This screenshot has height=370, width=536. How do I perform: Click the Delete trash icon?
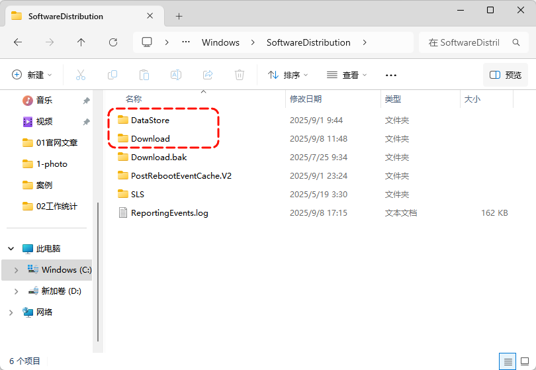(240, 75)
